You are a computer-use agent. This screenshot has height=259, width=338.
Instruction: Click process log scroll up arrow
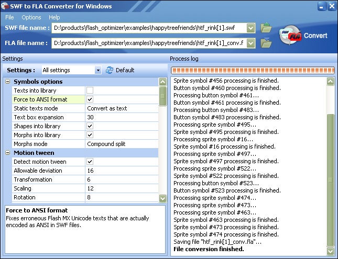[x=330, y=82]
